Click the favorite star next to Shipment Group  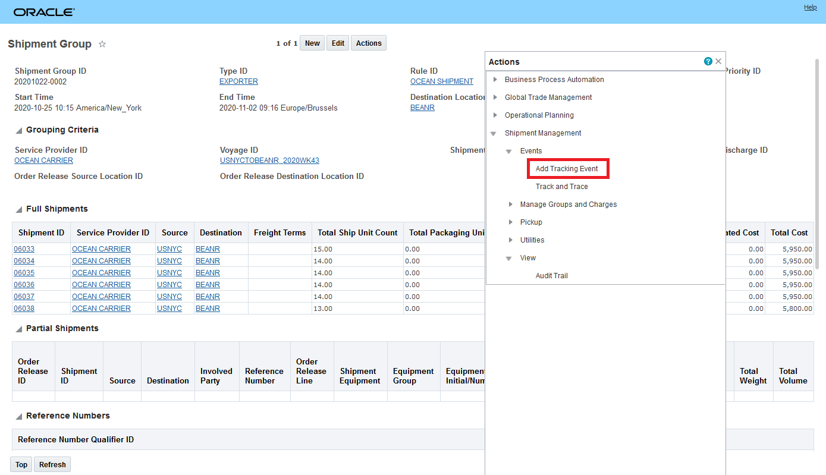point(102,44)
